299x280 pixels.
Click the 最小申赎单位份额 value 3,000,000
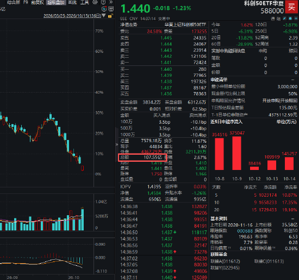(x=288, y=87)
